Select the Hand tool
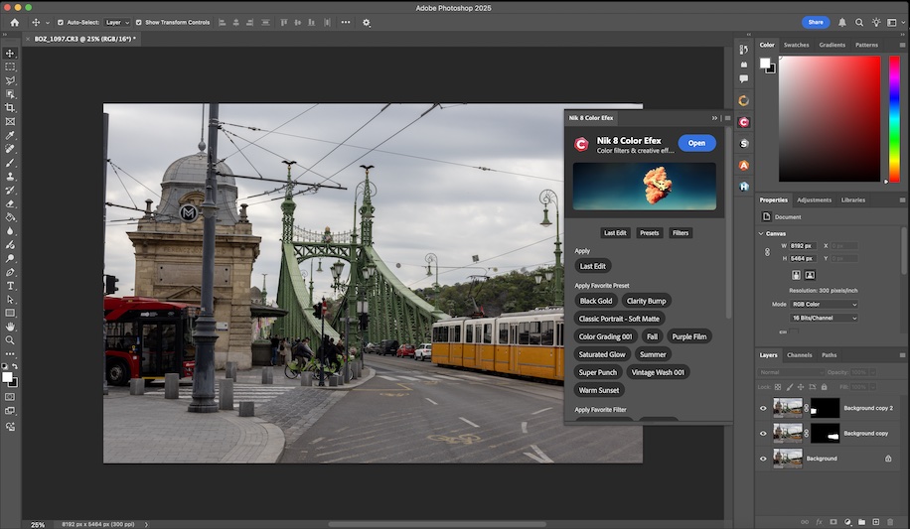Screen dimensions: 910x529 click(x=10, y=327)
